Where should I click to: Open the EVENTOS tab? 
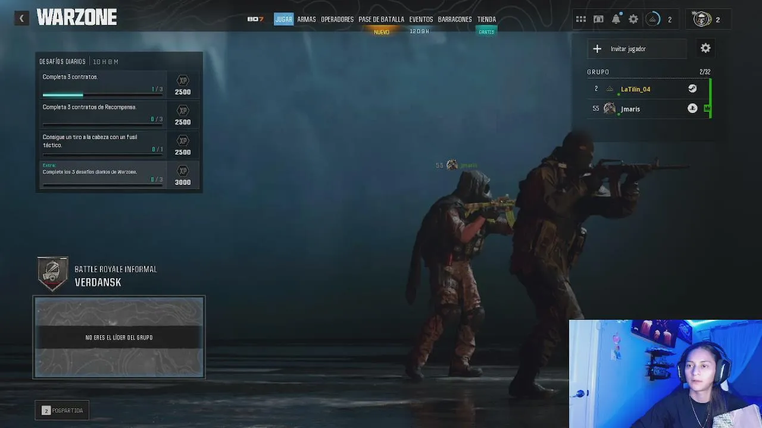[421, 19]
